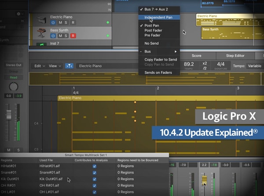
Task: Select Bus 7 → Aux 2 entry
Action: [159, 9]
